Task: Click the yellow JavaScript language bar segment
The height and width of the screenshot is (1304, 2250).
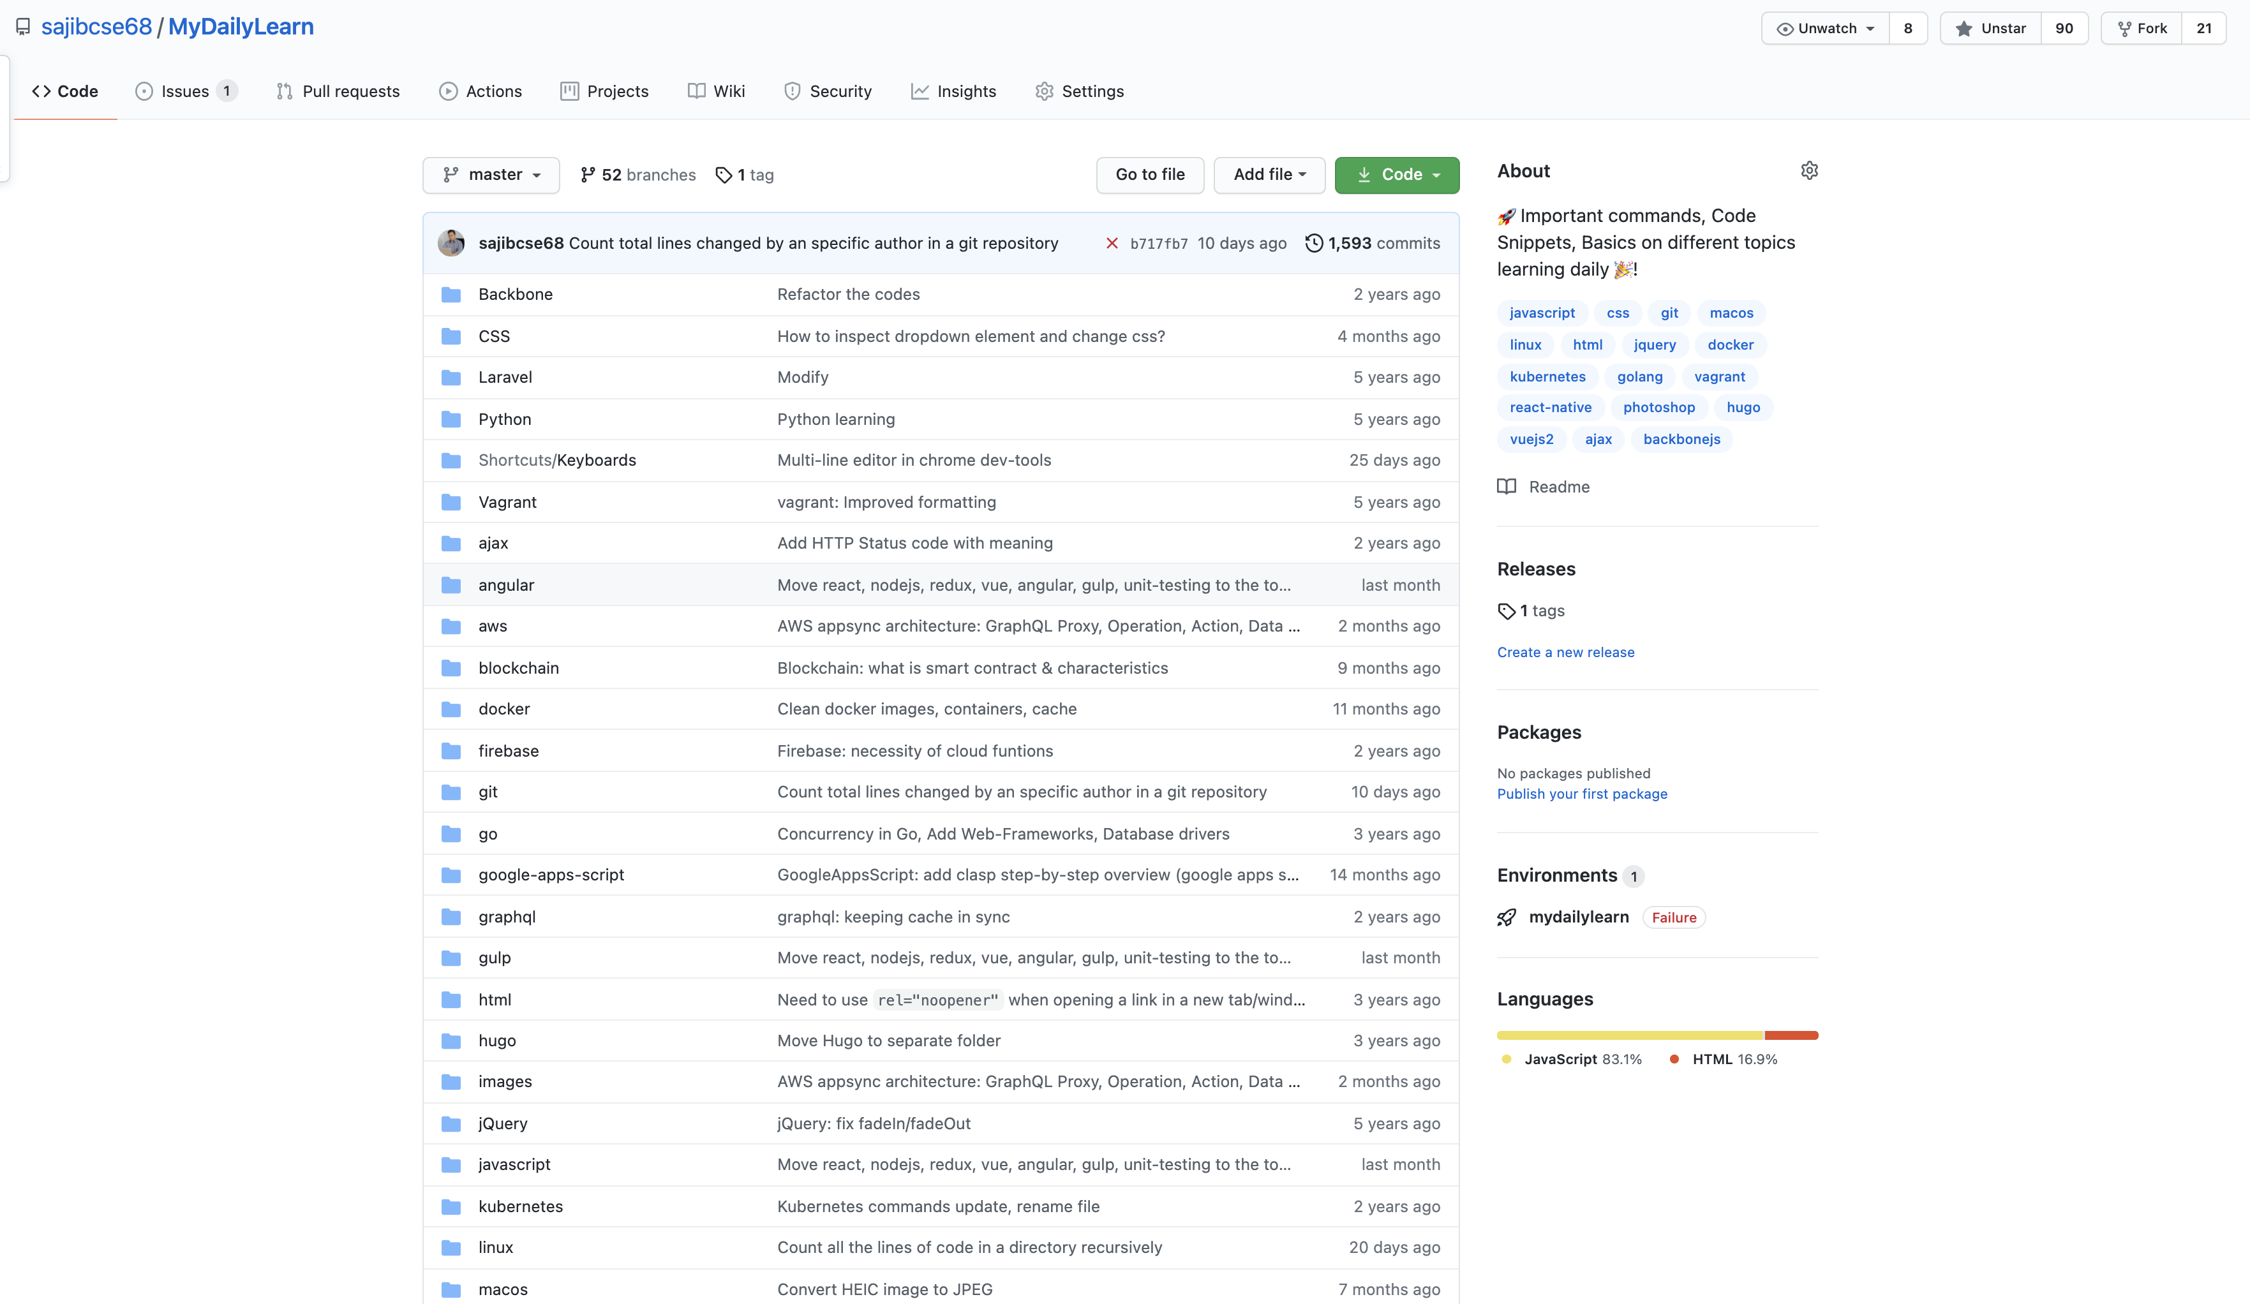Action: pyautogui.click(x=1630, y=1035)
